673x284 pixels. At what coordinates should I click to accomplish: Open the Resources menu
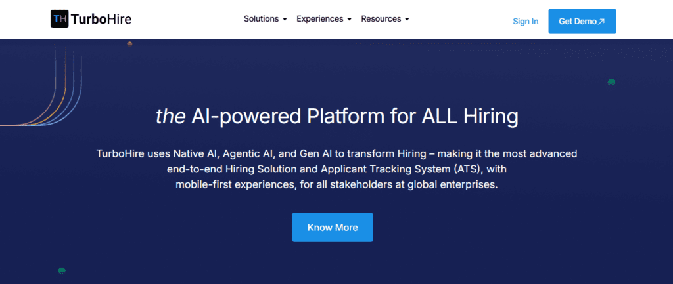[381, 19]
